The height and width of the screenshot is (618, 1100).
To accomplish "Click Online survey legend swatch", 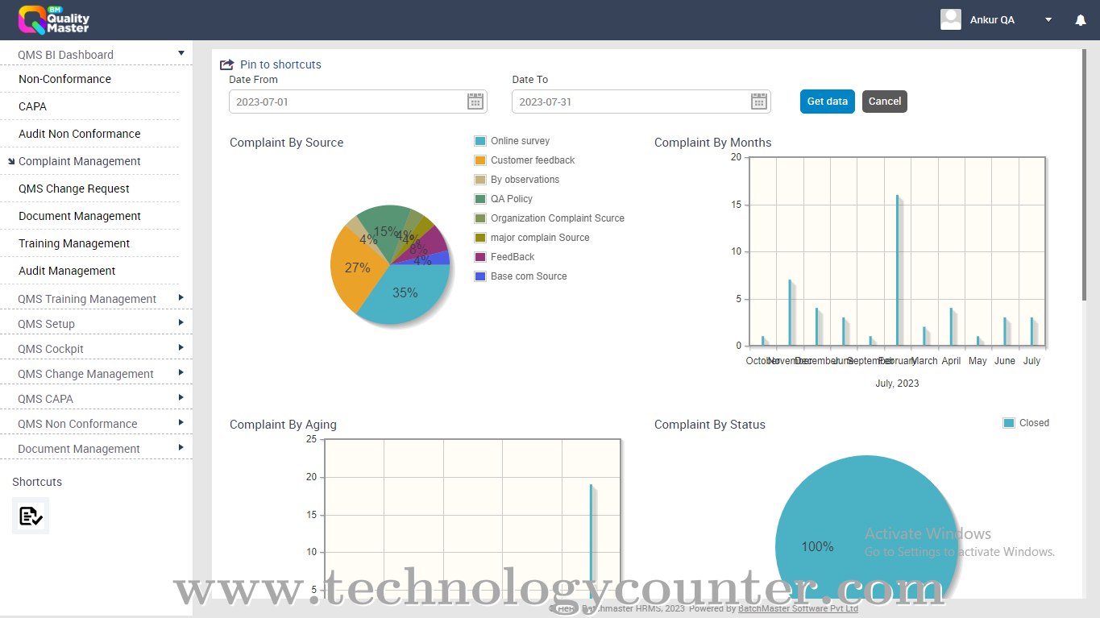I will pos(480,141).
